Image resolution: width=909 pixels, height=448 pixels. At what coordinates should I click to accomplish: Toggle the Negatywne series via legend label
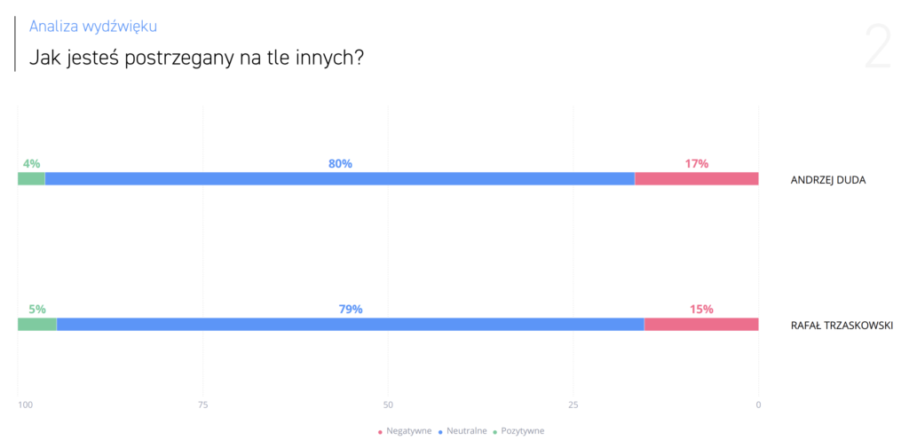coord(408,431)
